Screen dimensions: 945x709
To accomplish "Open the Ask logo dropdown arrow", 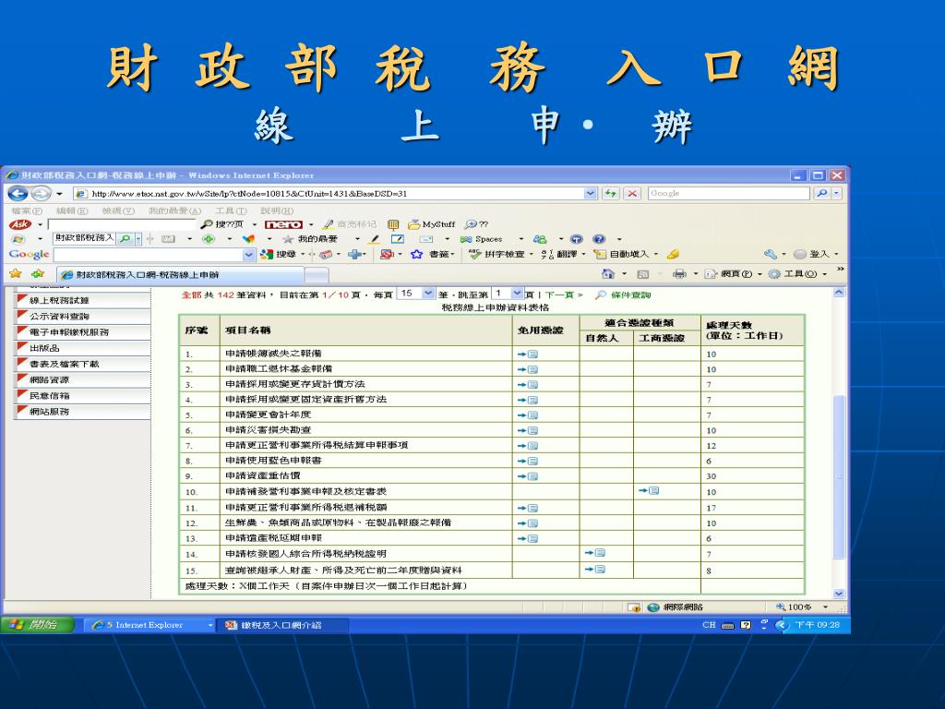I will pos(40,225).
